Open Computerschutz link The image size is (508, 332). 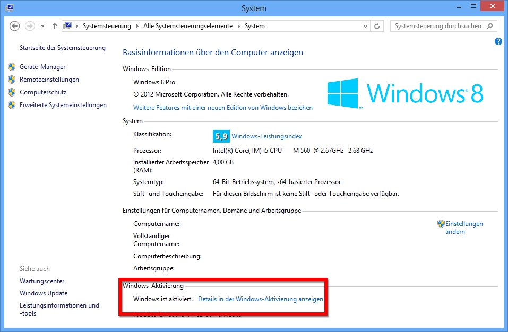click(43, 92)
